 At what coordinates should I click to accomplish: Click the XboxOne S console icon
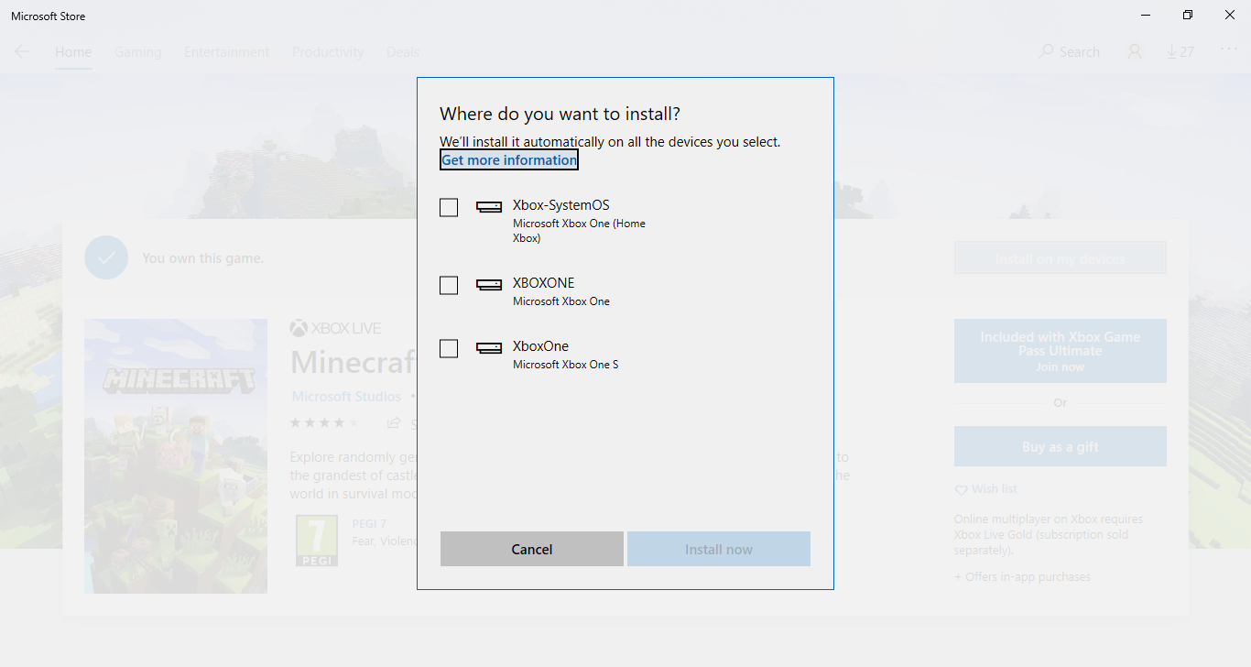(489, 348)
